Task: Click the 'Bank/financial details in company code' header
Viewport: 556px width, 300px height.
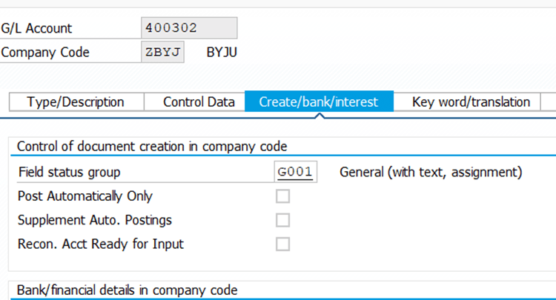Action: click(127, 289)
